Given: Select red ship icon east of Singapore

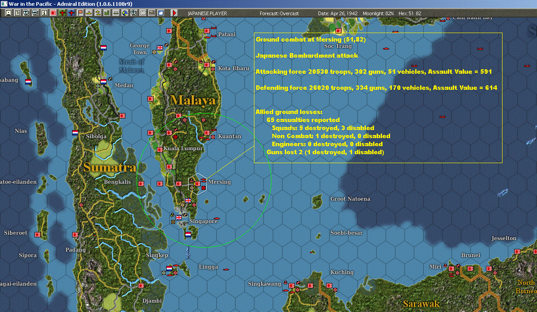Looking at the screenshot, I should coord(216,219).
